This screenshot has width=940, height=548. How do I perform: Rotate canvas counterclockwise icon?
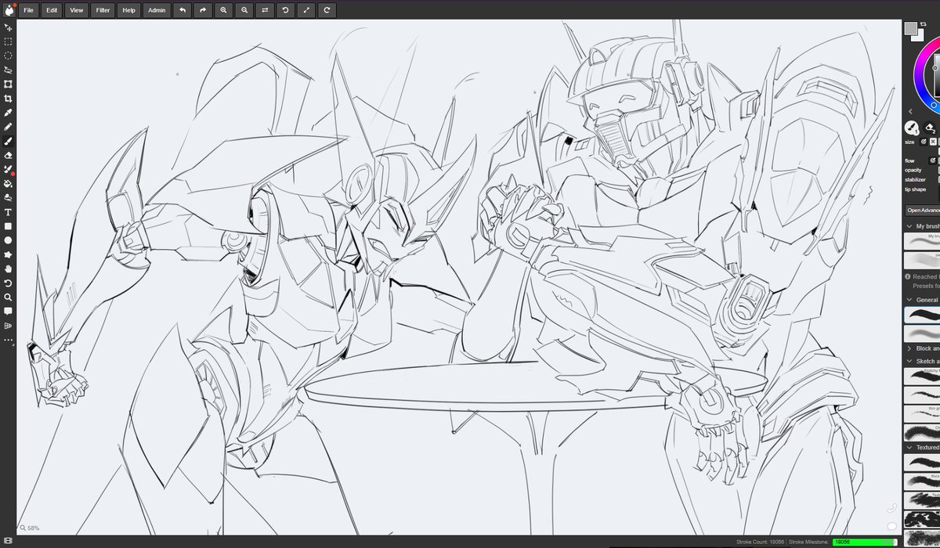point(285,10)
